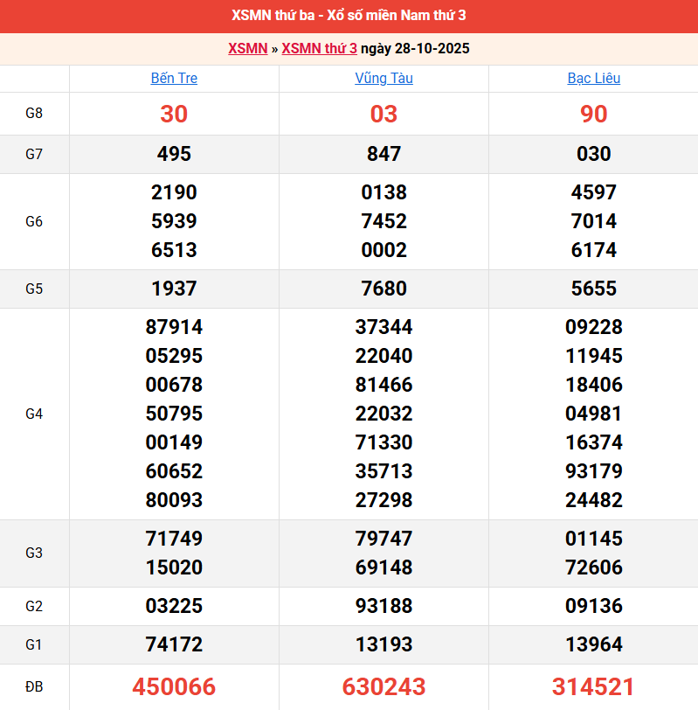Open the Bến Tre province link
The image size is (698, 710).
coord(174,78)
